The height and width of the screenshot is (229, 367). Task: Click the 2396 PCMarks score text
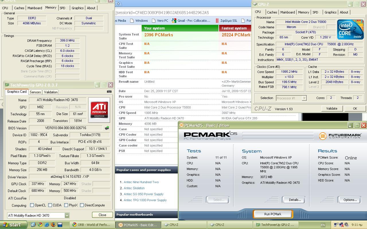(159, 35)
